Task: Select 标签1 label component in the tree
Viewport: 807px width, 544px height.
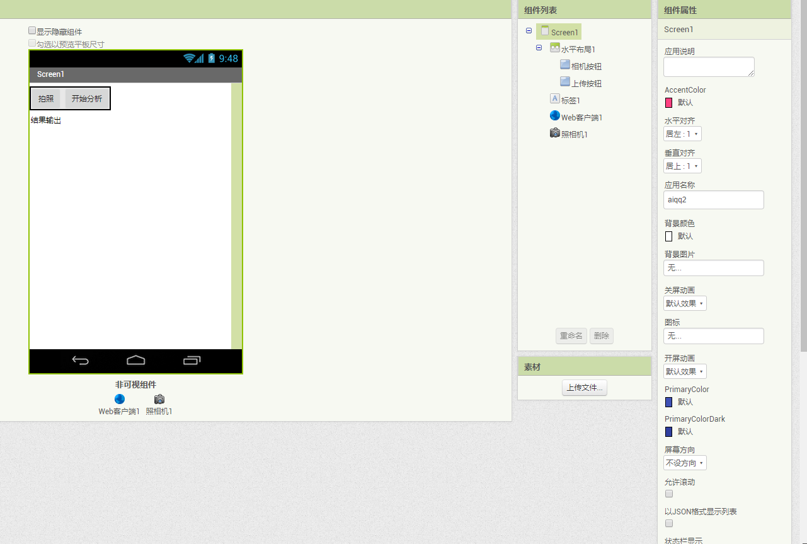Action: click(x=570, y=100)
